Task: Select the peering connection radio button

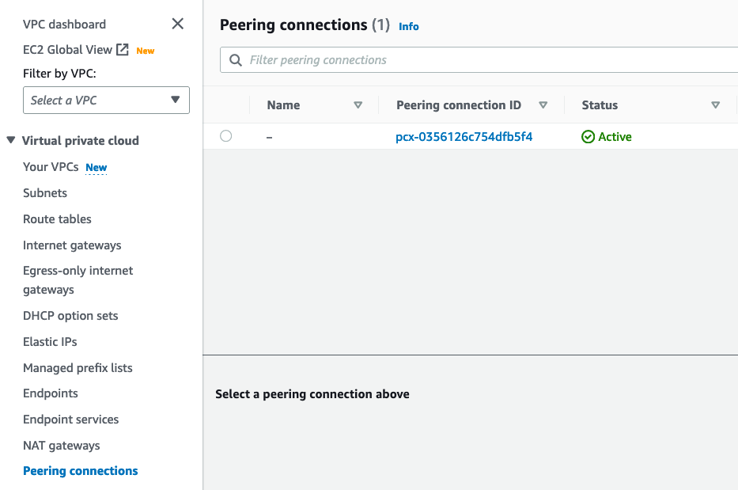Action: coord(226,136)
